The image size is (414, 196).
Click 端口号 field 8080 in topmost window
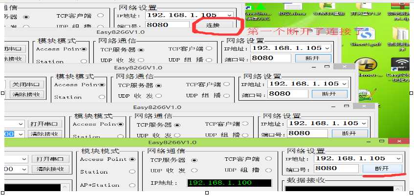[x=167, y=25]
